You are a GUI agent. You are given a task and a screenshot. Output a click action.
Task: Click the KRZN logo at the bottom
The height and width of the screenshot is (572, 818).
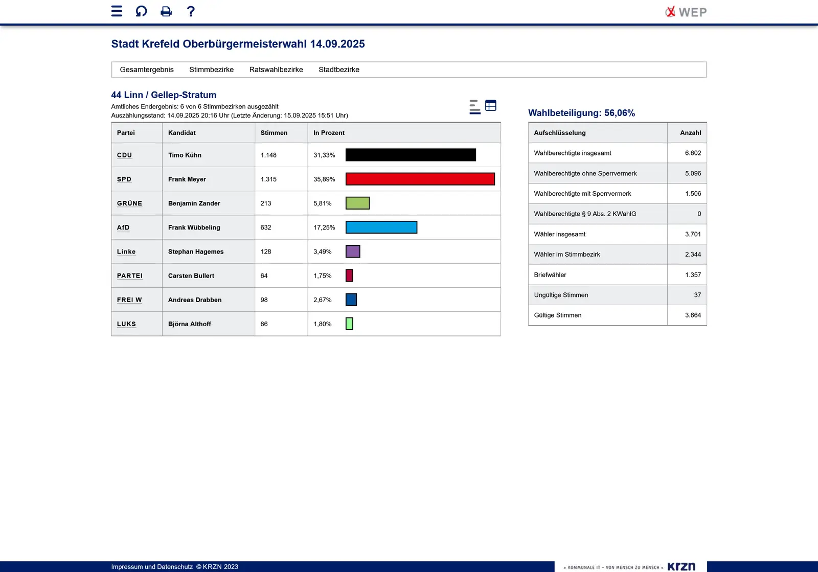pyautogui.click(x=681, y=566)
